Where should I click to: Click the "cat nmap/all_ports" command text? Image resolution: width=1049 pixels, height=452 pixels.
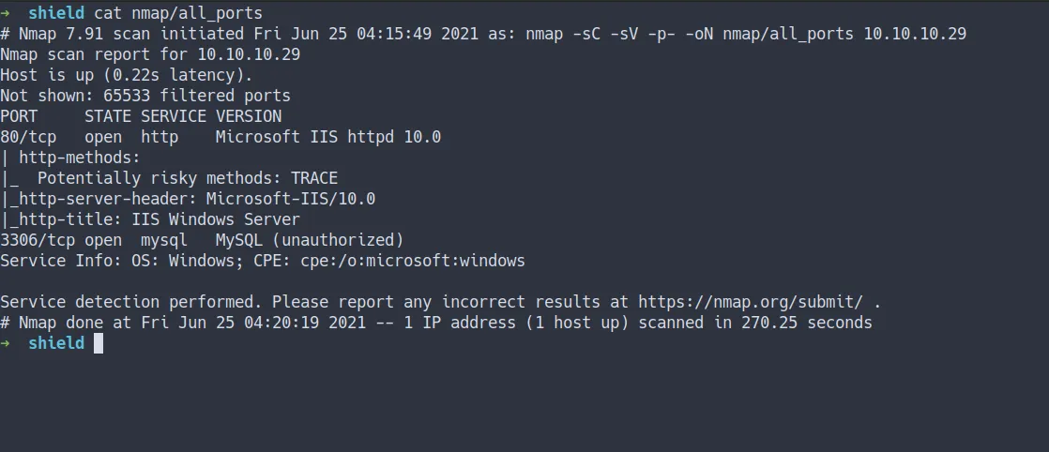pos(178,13)
